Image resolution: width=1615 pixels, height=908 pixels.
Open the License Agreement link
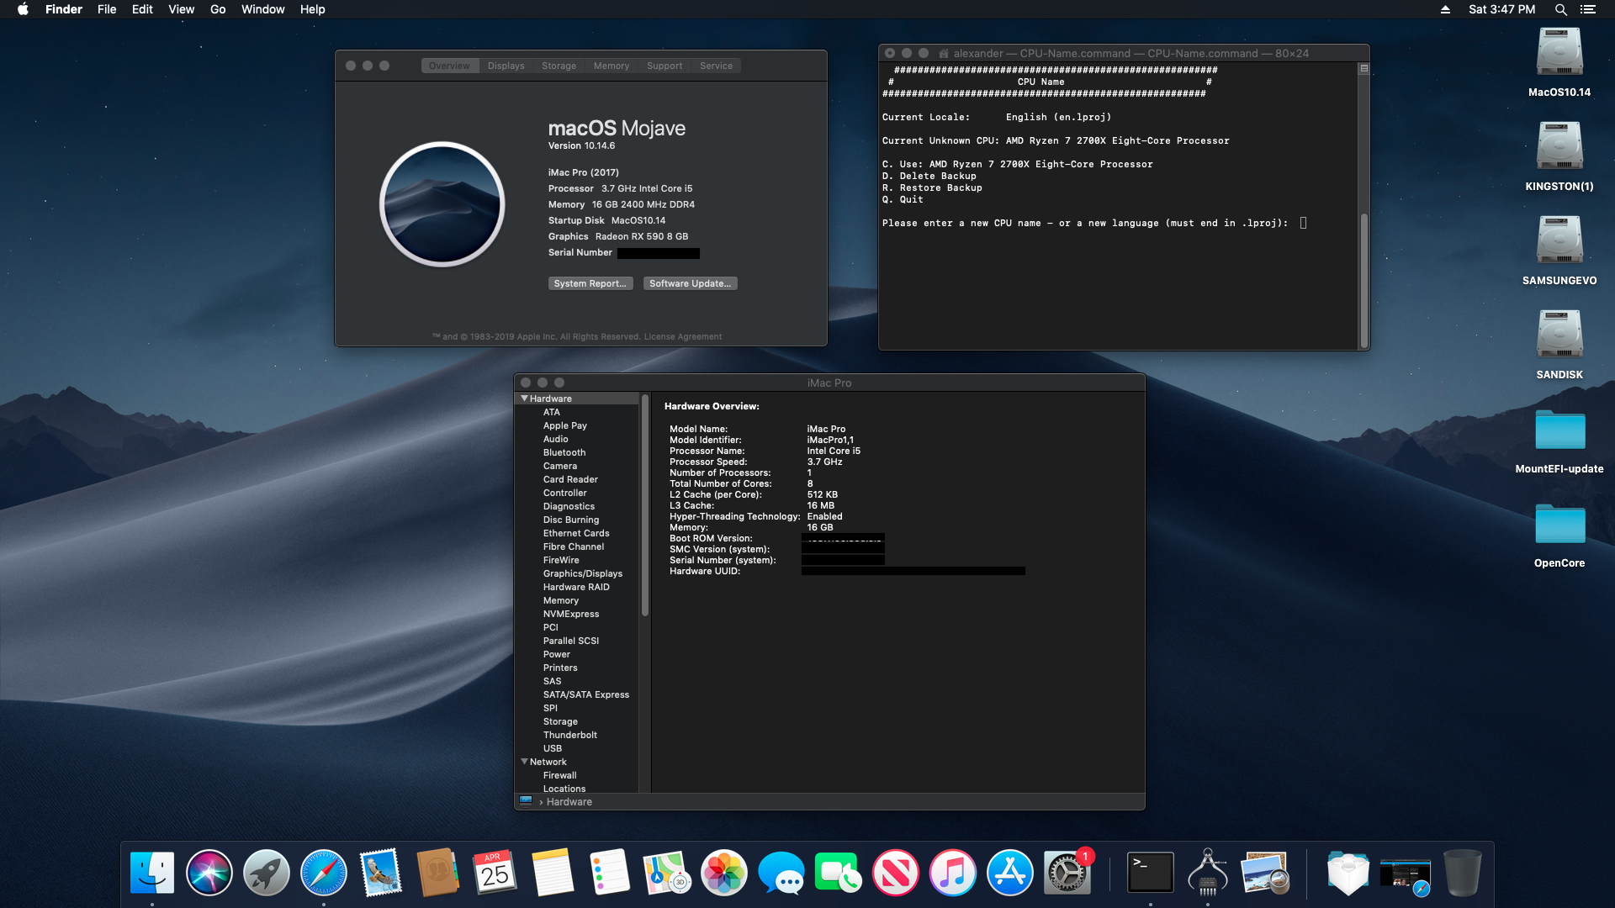pos(682,336)
